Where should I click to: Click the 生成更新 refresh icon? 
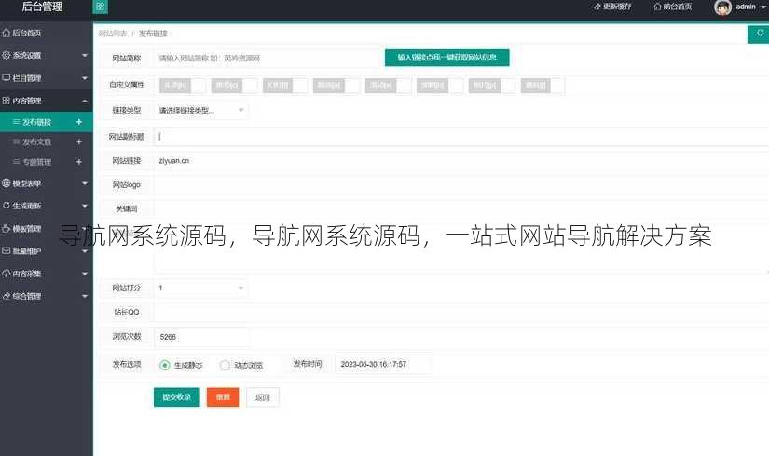(6, 206)
